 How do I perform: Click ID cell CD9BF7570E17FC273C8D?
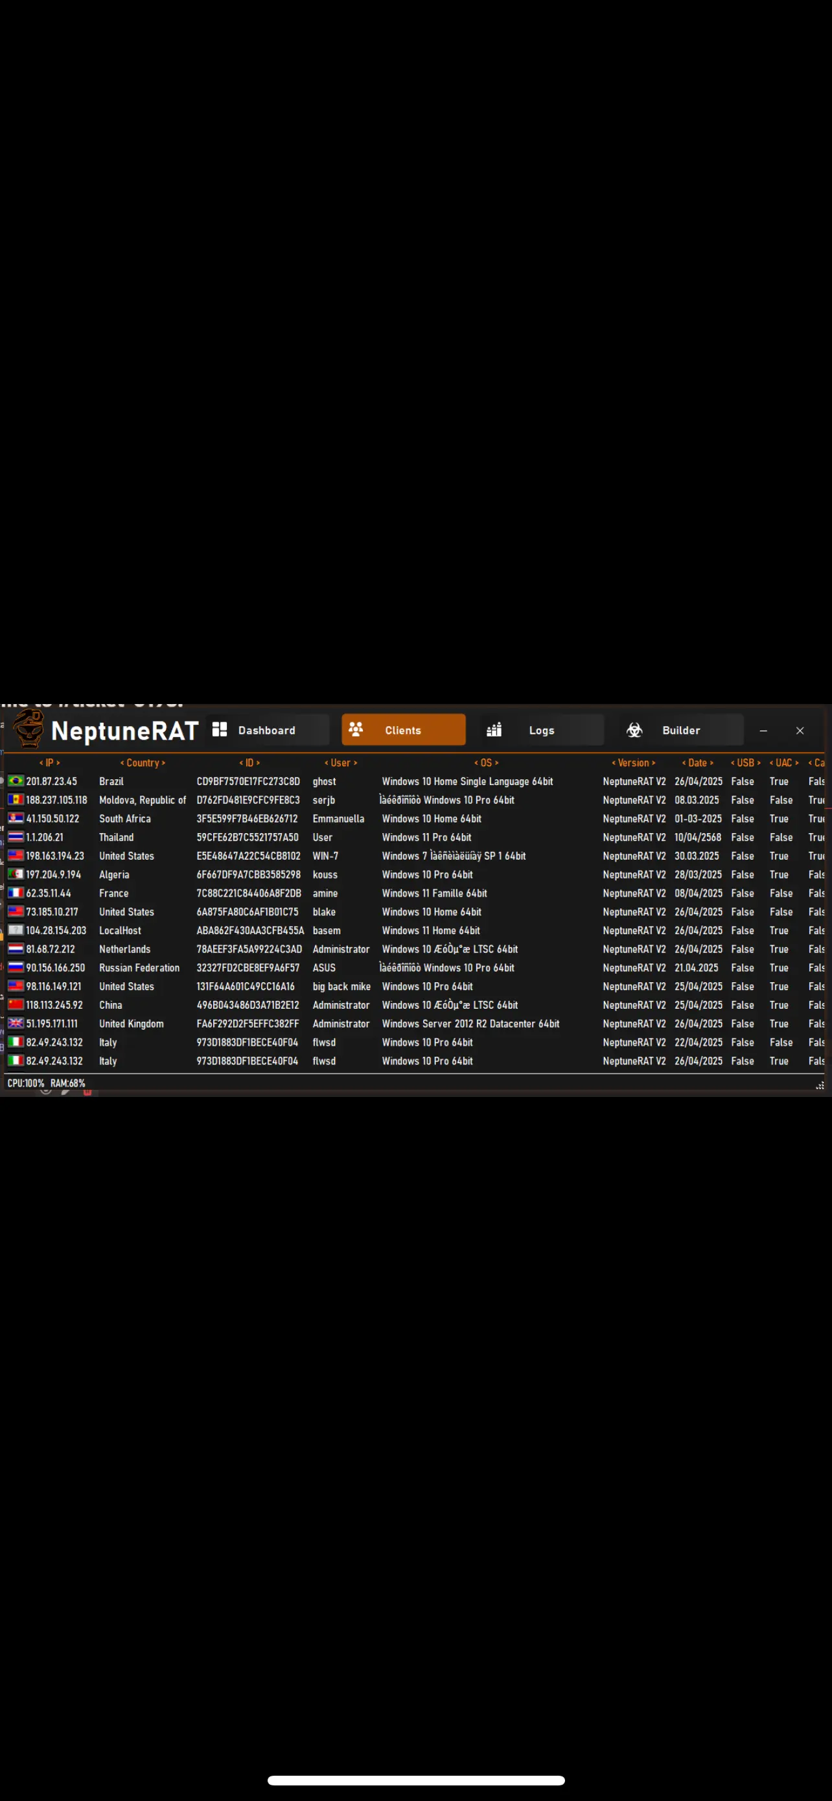coord(248,782)
